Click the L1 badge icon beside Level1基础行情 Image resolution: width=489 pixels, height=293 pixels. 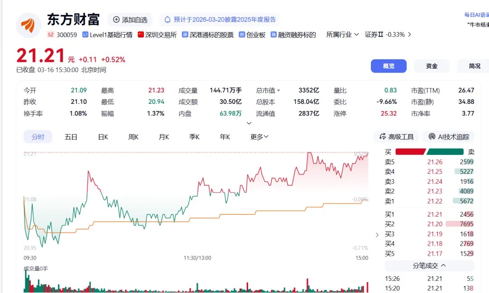click(85, 35)
